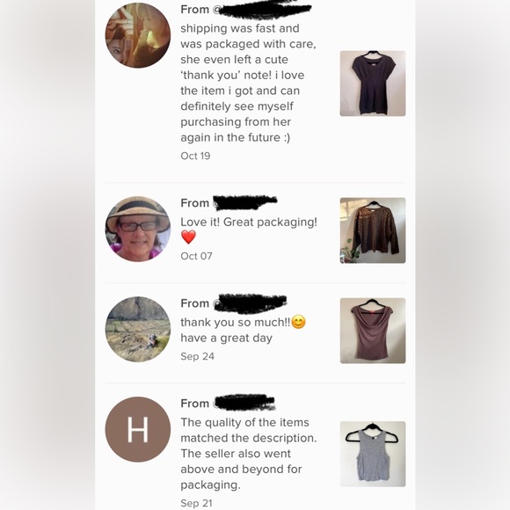Image resolution: width=510 pixels, height=510 pixels.
Task: Tap the brown 'H' initial avatar
Action: click(x=137, y=429)
